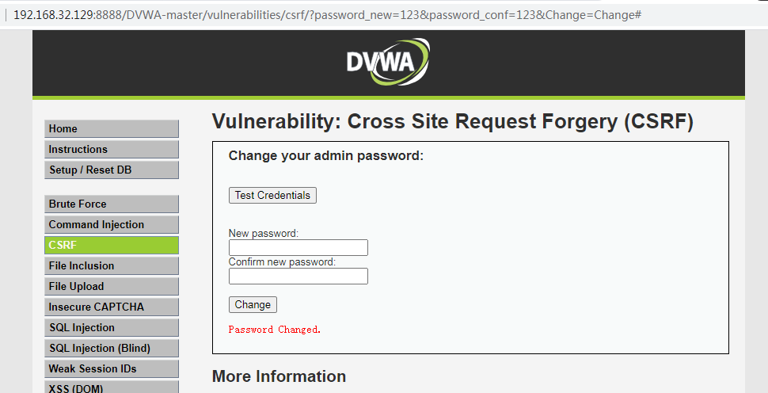
Task: Click the browser address bar URL
Action: (327, 15)
